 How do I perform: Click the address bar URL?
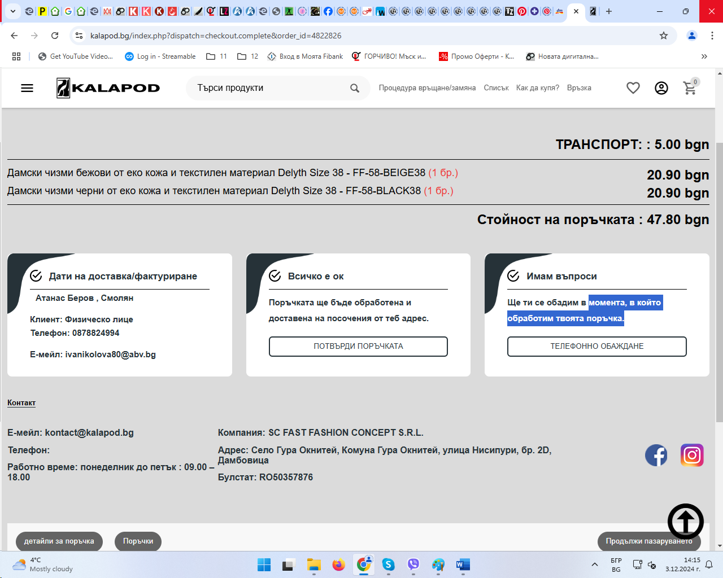tap(216, 36)
